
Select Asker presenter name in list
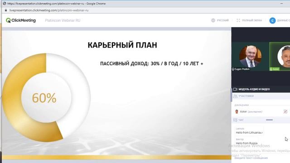coord(243,111)
